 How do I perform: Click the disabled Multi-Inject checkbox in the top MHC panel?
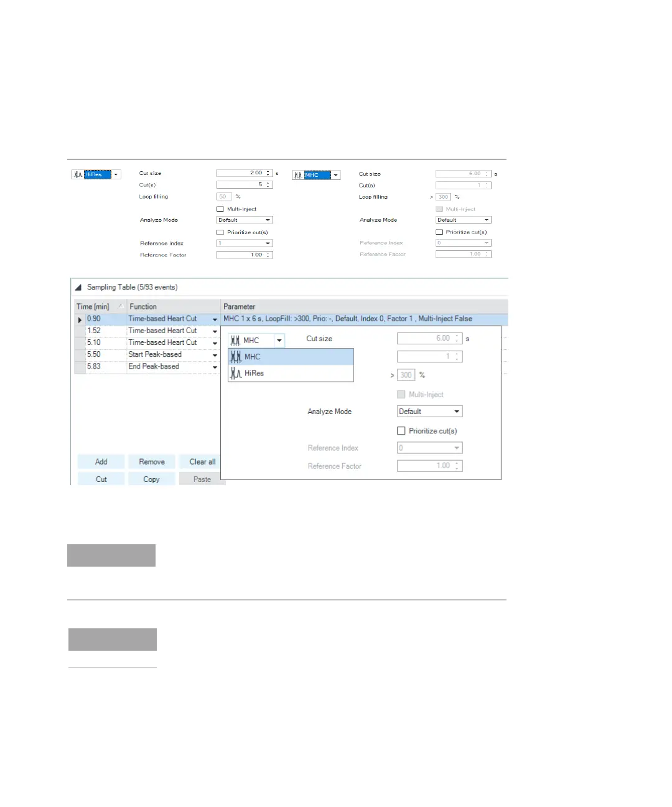439,209
